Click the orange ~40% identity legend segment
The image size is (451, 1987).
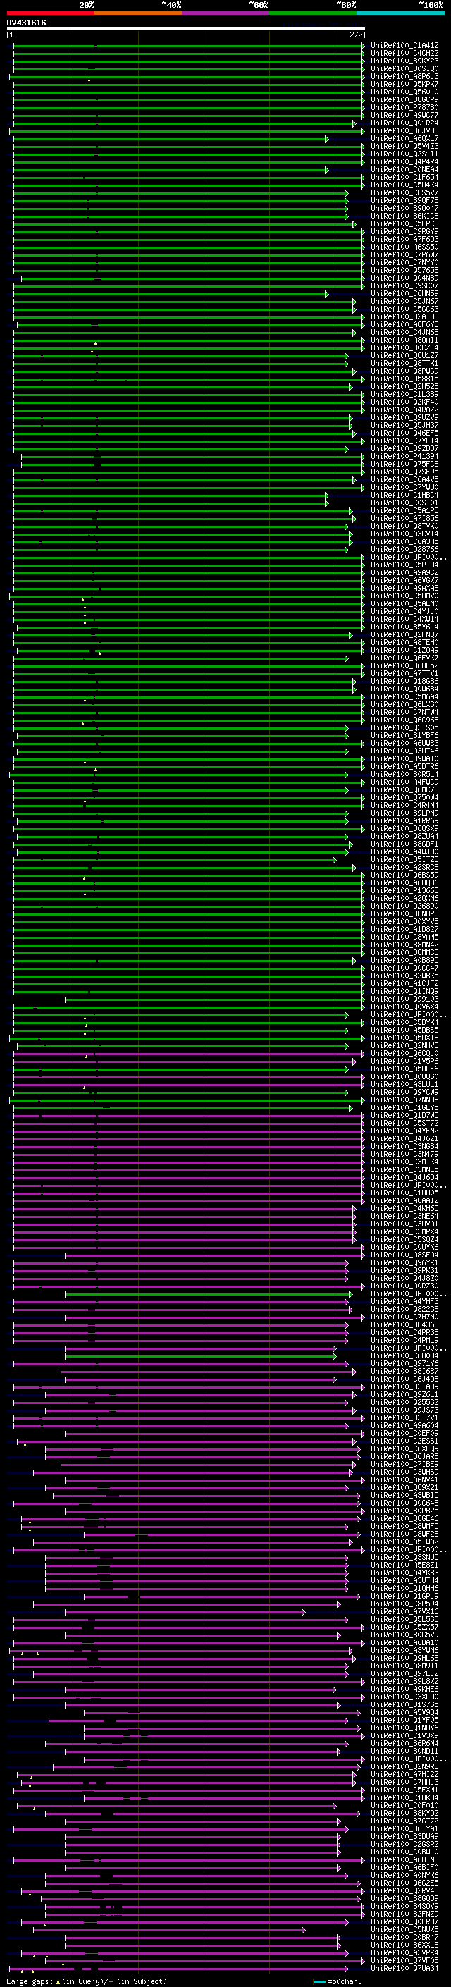(x=138, y=13)
